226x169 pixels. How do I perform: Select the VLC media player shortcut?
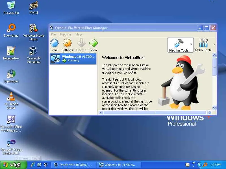pyautogui.click(x=11, y=101)
